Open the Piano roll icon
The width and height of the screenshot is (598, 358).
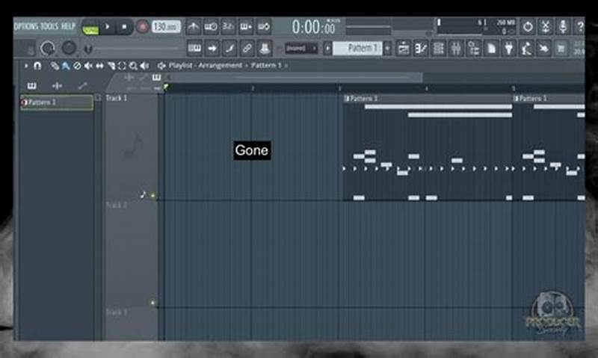[x=421, y=49]
